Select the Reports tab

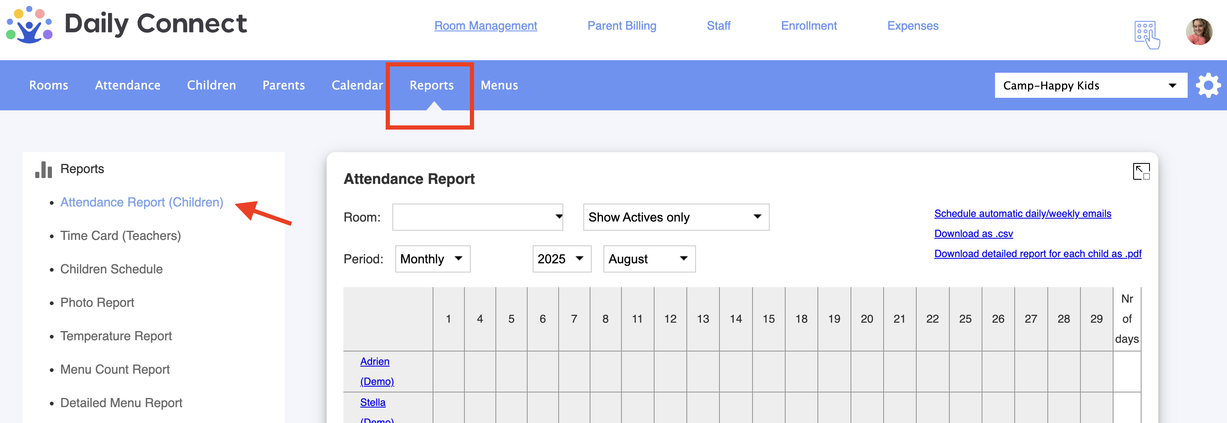click(x=432, y=85)
